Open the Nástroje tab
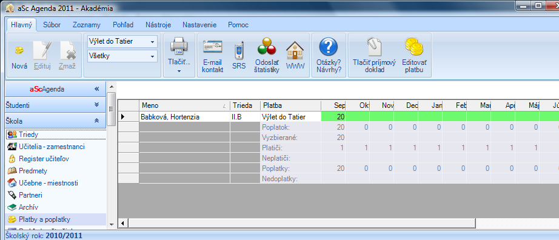This screenshot has width=559, height=240. 158,25
